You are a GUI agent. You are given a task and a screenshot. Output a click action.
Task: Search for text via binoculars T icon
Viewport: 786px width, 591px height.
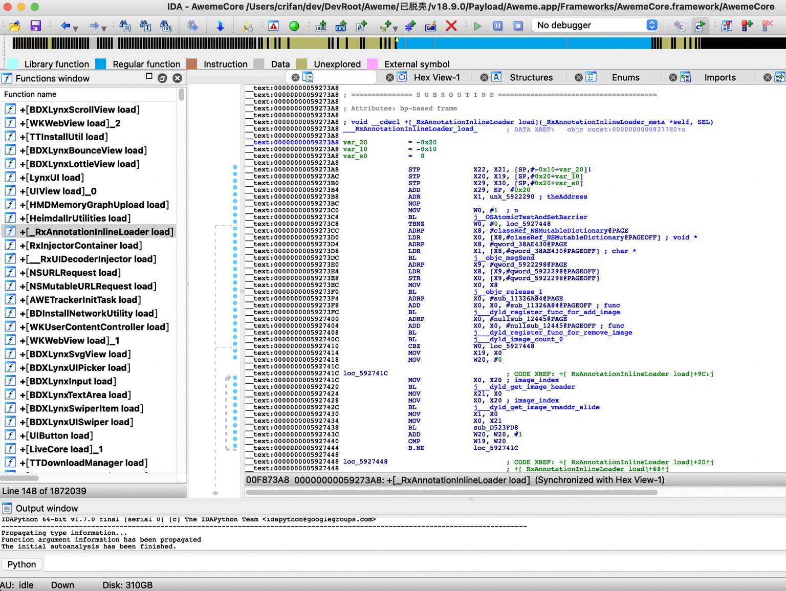pos(145,26)
